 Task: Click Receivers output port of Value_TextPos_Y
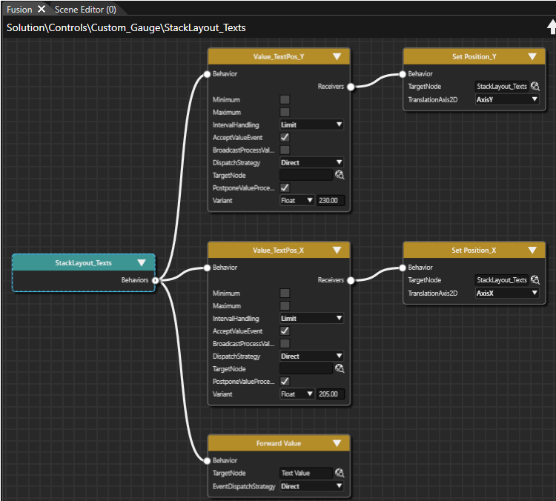(351, 87)
